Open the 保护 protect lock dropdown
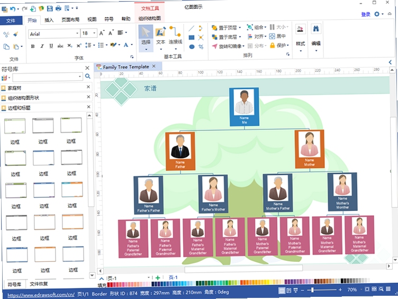The height and width of the screenshot is (299, 398). (x=279, y=45)
